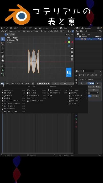Select the Measure tool
103x183 pixels.
click(x=3, y=70)
